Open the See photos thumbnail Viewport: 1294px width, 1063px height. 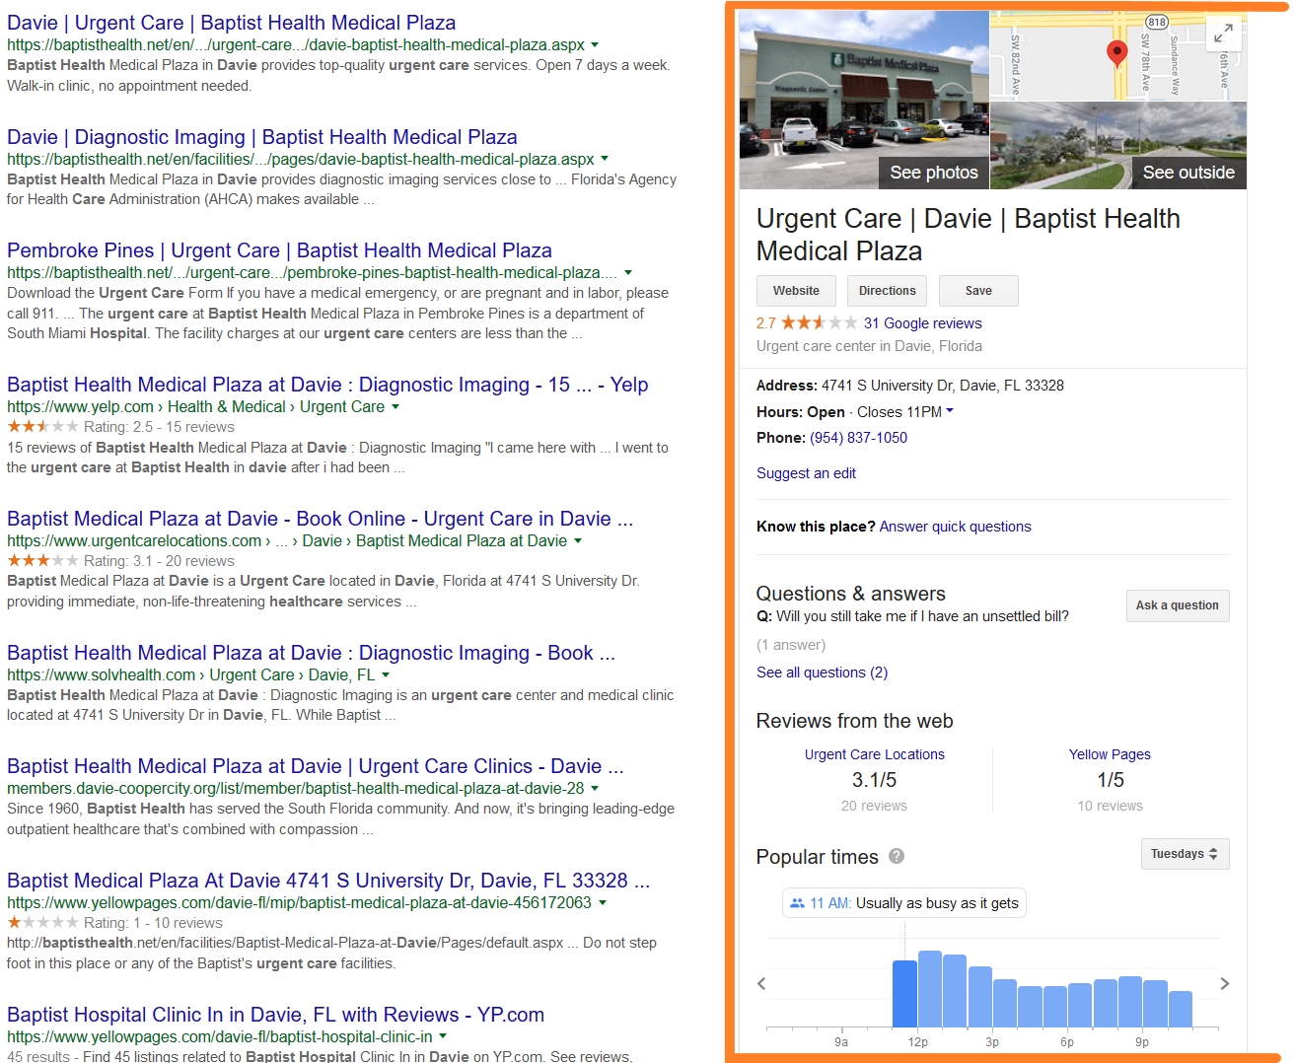[864, 100]
